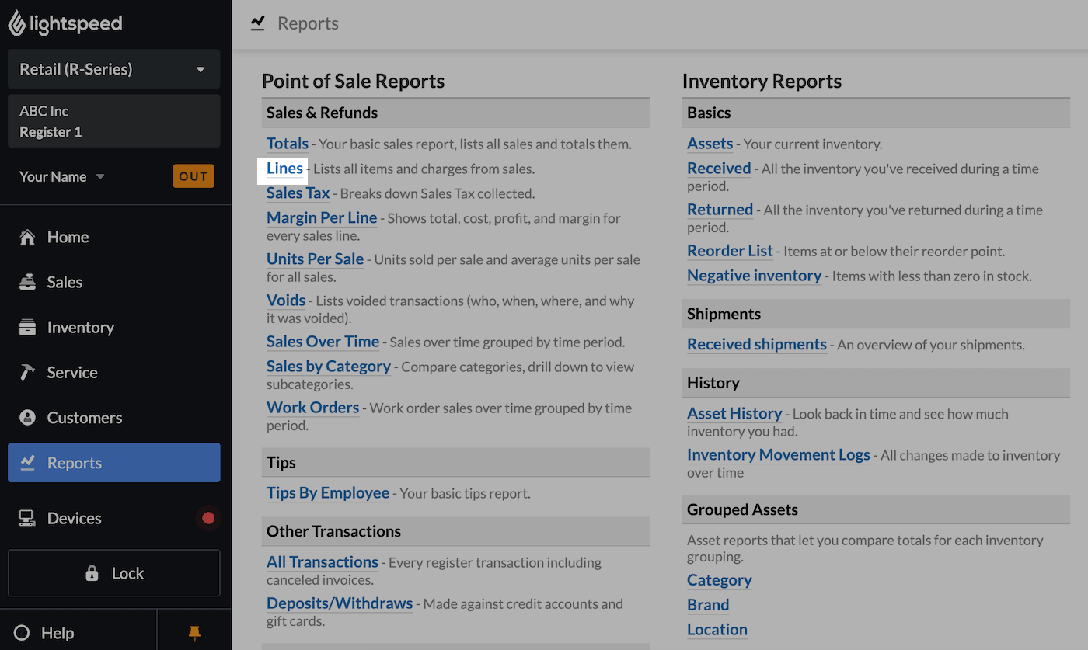Image resolution: width=1088 pixels, height=650 pixels.
Task: Open the Asset History report
Action: tap(734, 414)
